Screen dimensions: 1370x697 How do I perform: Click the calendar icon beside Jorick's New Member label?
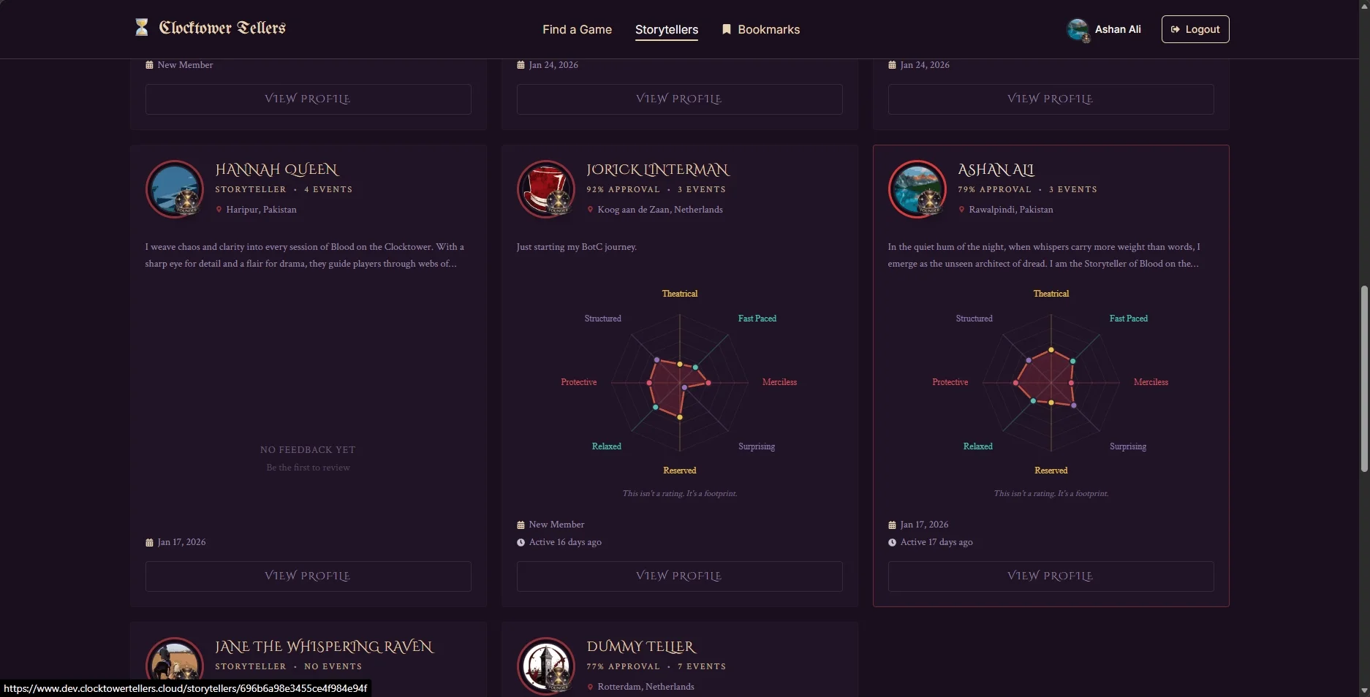click(x=521, y=525)
